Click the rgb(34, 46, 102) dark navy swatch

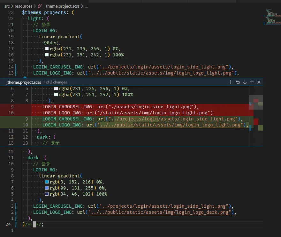click(x=47, y=194)
